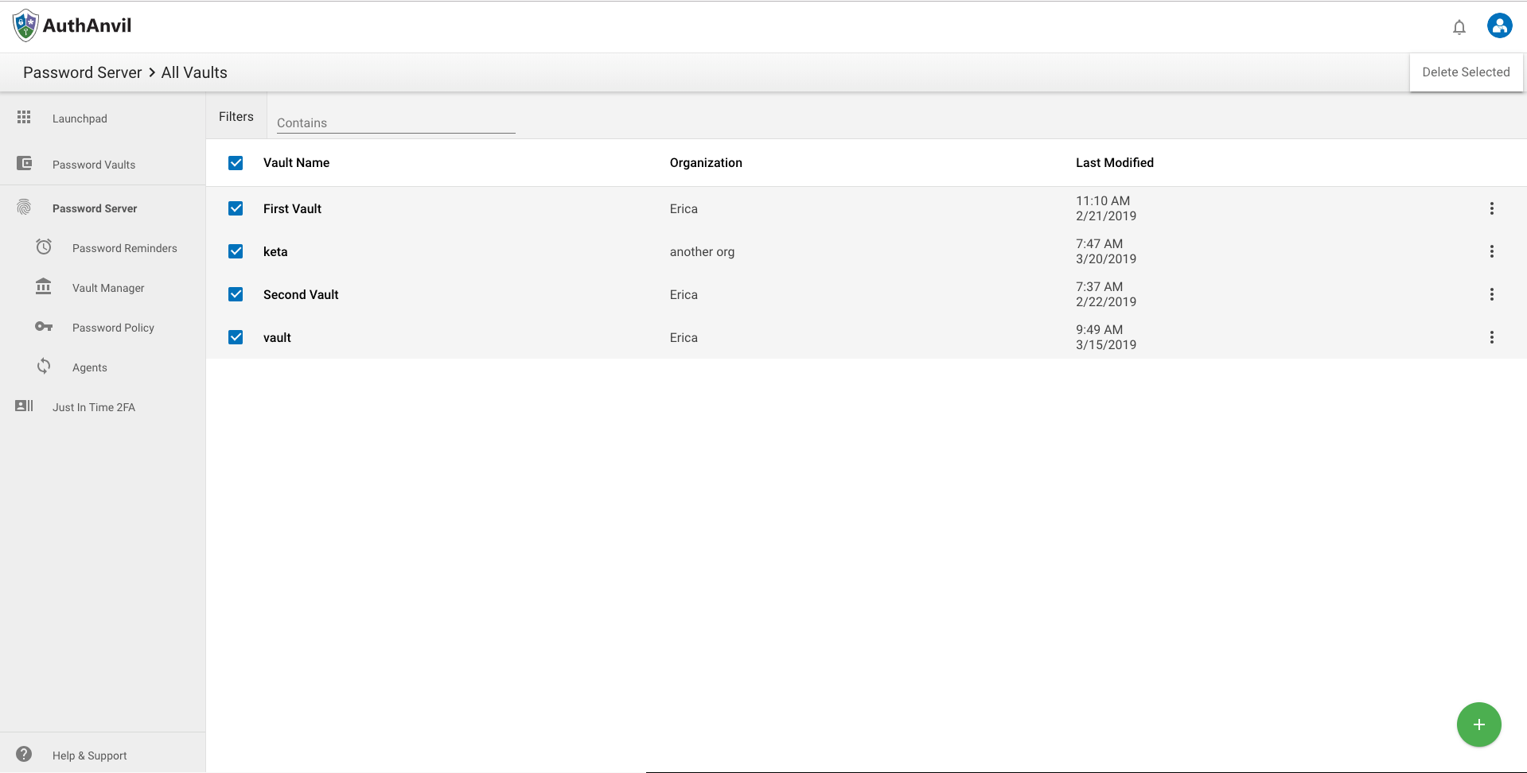The width and height of the screenshot is (1527, 773).
Task: Click the Delete Selected button
Action: click(1466, 72)
